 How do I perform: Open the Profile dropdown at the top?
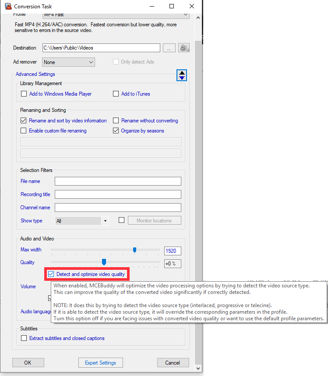click(116, 15)
